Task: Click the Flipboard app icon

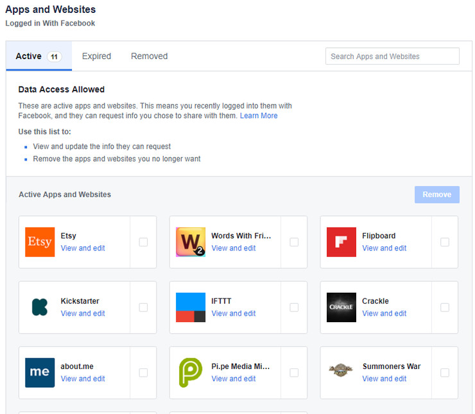Action: pos(341,242)
